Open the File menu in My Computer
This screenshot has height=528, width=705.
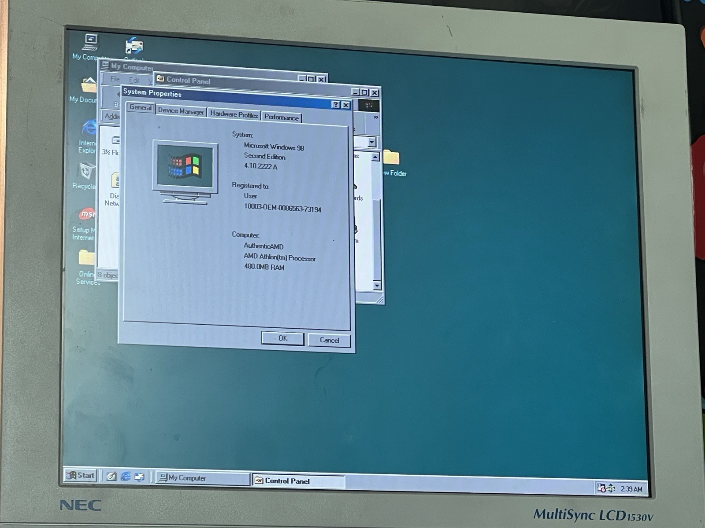coord(115,79)
